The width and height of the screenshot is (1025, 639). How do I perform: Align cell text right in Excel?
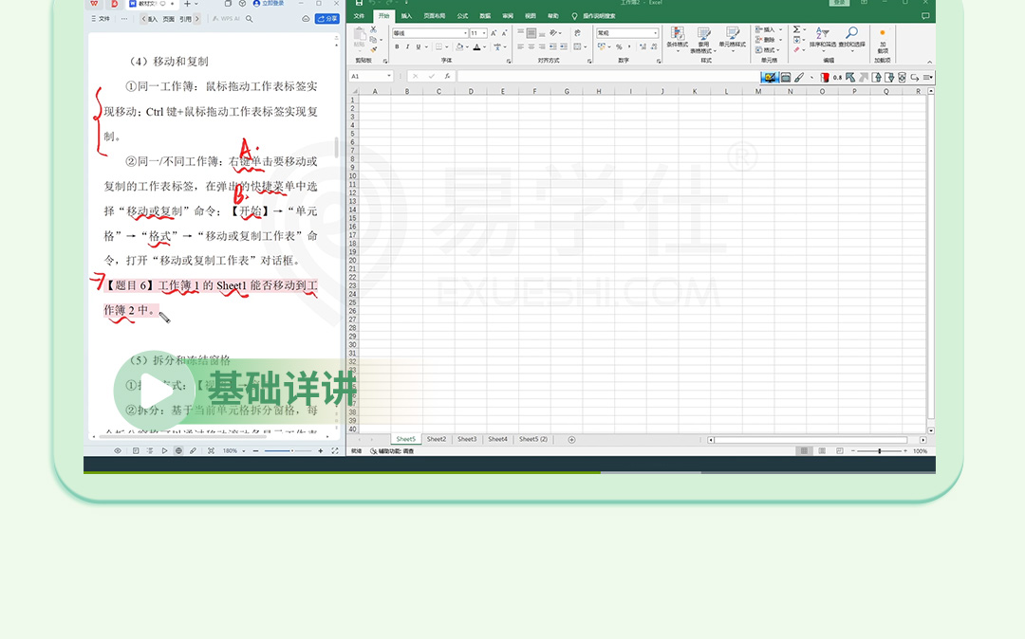542,47
